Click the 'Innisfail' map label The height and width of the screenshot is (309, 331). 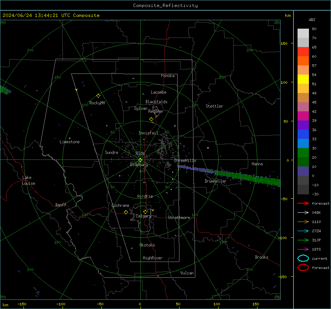click(x=148, y=133)
